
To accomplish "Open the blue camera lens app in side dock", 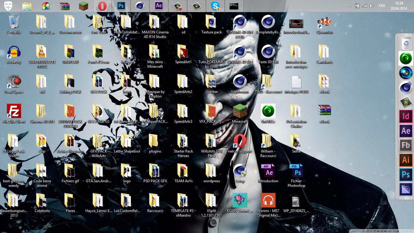I will 406,73.
